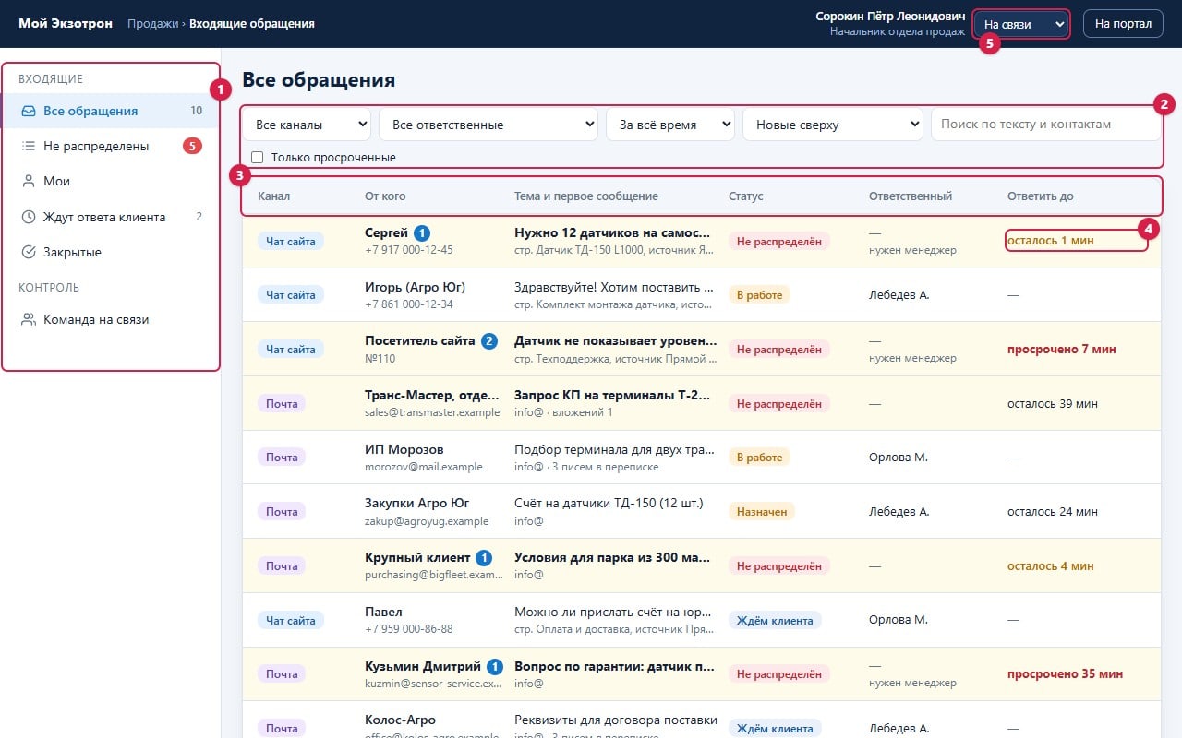Click the person icon beside Мои
The width and height of the screenshot is (1182, 738).
point(29,181)
